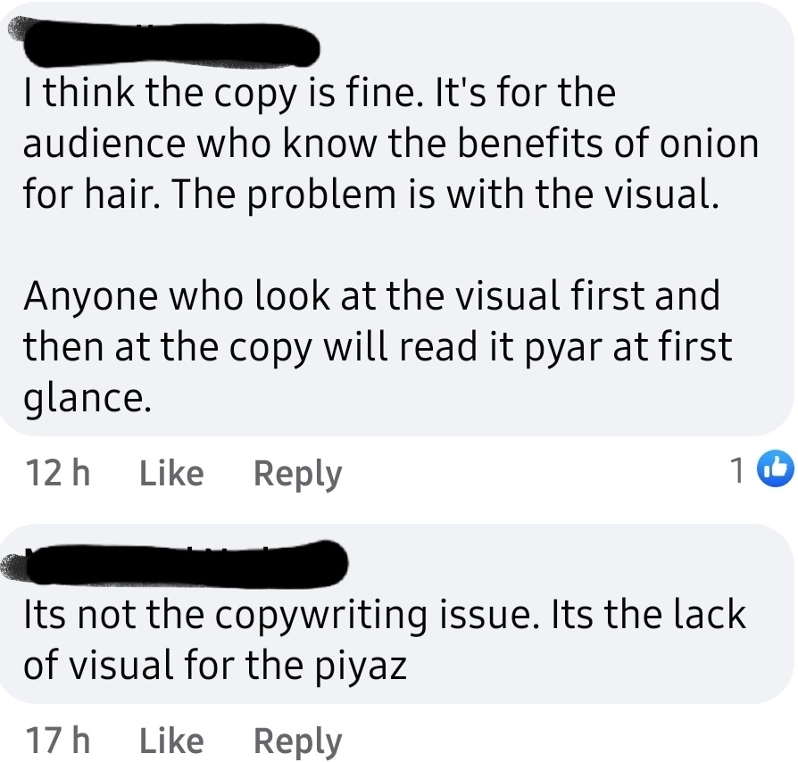Like the comment posted 12 h ago
This screenshot has width=798, height=762.
click(x=171, y=474)
